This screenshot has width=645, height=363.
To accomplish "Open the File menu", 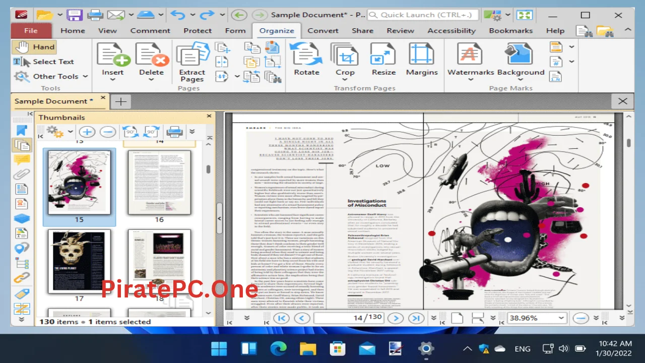I will pyautogui.click(x=31, y=31).
